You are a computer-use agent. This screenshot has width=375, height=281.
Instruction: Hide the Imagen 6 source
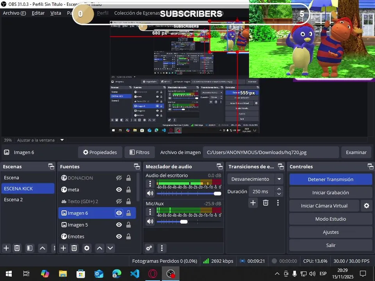(x=119, y=213)
